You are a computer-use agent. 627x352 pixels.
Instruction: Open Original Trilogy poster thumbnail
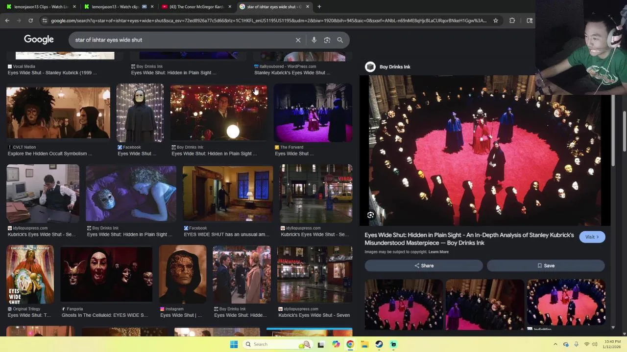coord(30,274)
